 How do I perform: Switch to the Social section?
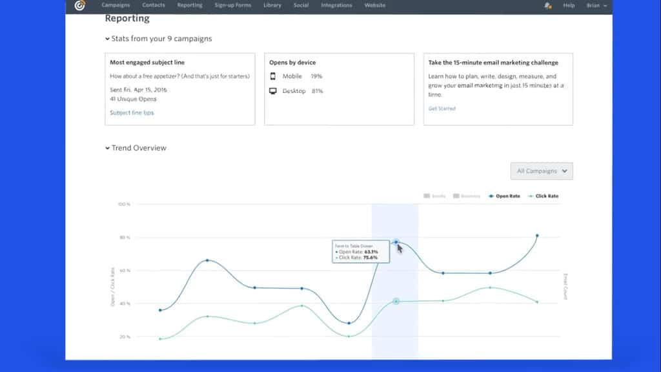pyautogui.click(x=301, y=5)
